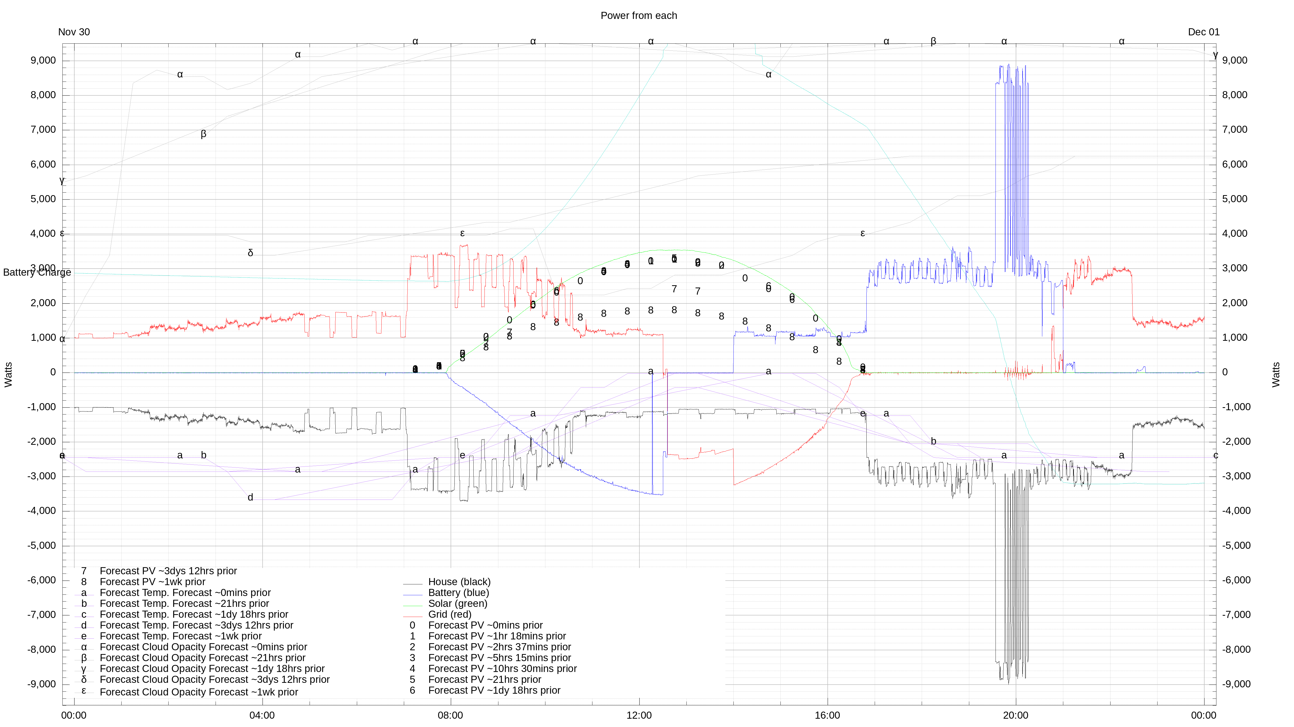The image size is (1294, 727).
Task: Click legend 'Forecast Cloud Opacity Forecast ~21hrs prior'
Action: [x=202, y=658]
